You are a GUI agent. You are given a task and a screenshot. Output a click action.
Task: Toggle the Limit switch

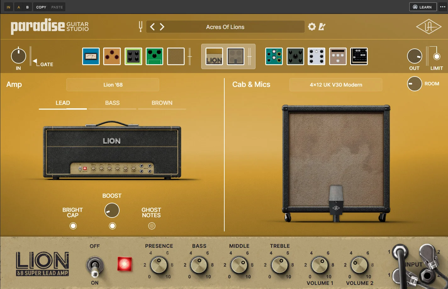click(x=437, y=57)
